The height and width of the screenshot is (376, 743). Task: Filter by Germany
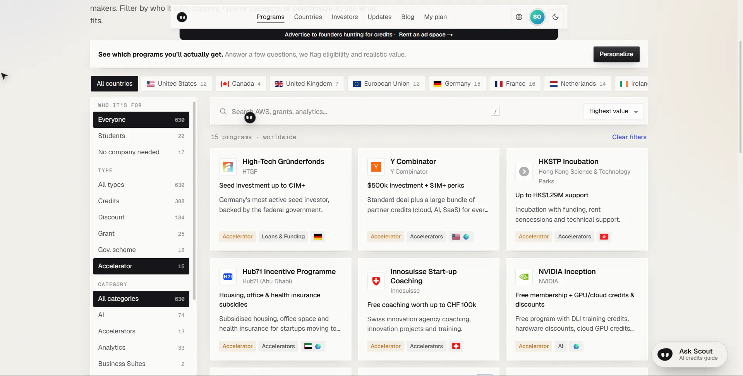(457, 84)
